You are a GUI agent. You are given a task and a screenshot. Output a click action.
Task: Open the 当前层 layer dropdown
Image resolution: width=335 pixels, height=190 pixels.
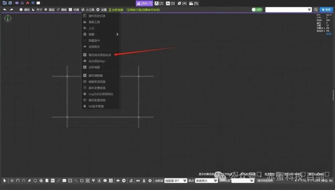point(176,181)
